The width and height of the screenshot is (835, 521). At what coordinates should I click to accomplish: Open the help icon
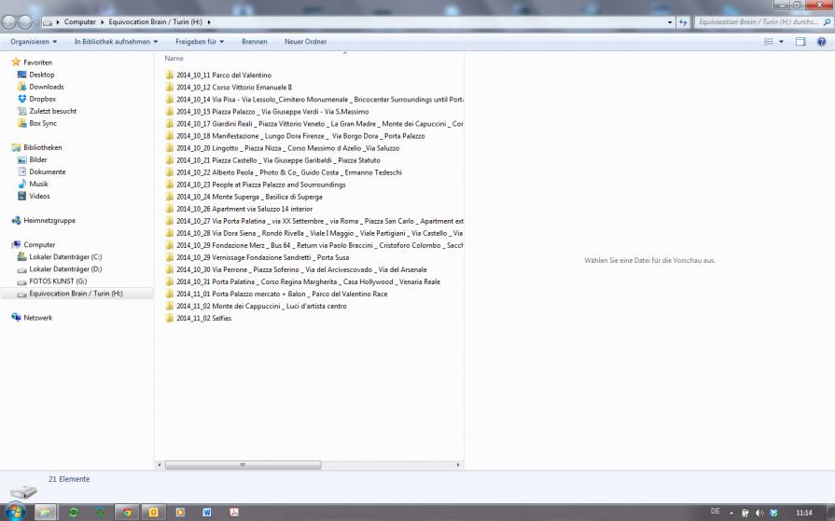[x=822, y=42]
